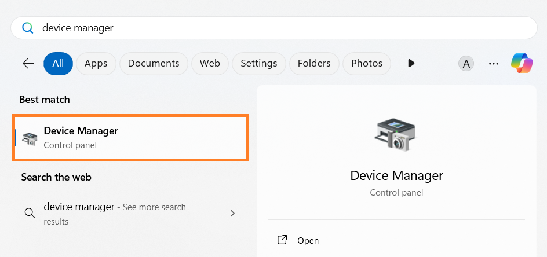Open the three-dot more options menu
Screen dimensions: 547x257
[494, 64]
